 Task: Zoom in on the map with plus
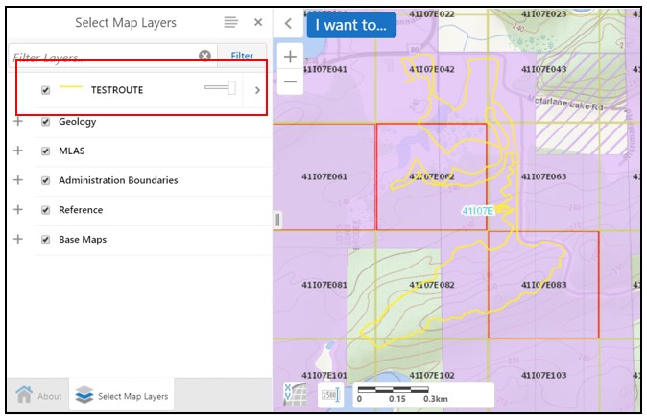290,57
